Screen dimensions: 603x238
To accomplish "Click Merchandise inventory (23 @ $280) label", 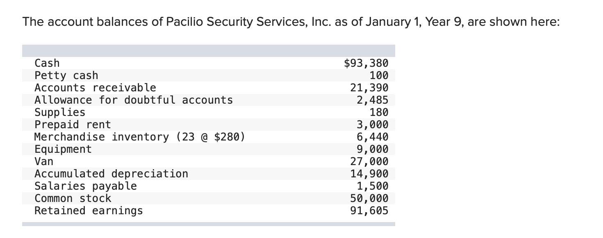I will click(140, 137).
